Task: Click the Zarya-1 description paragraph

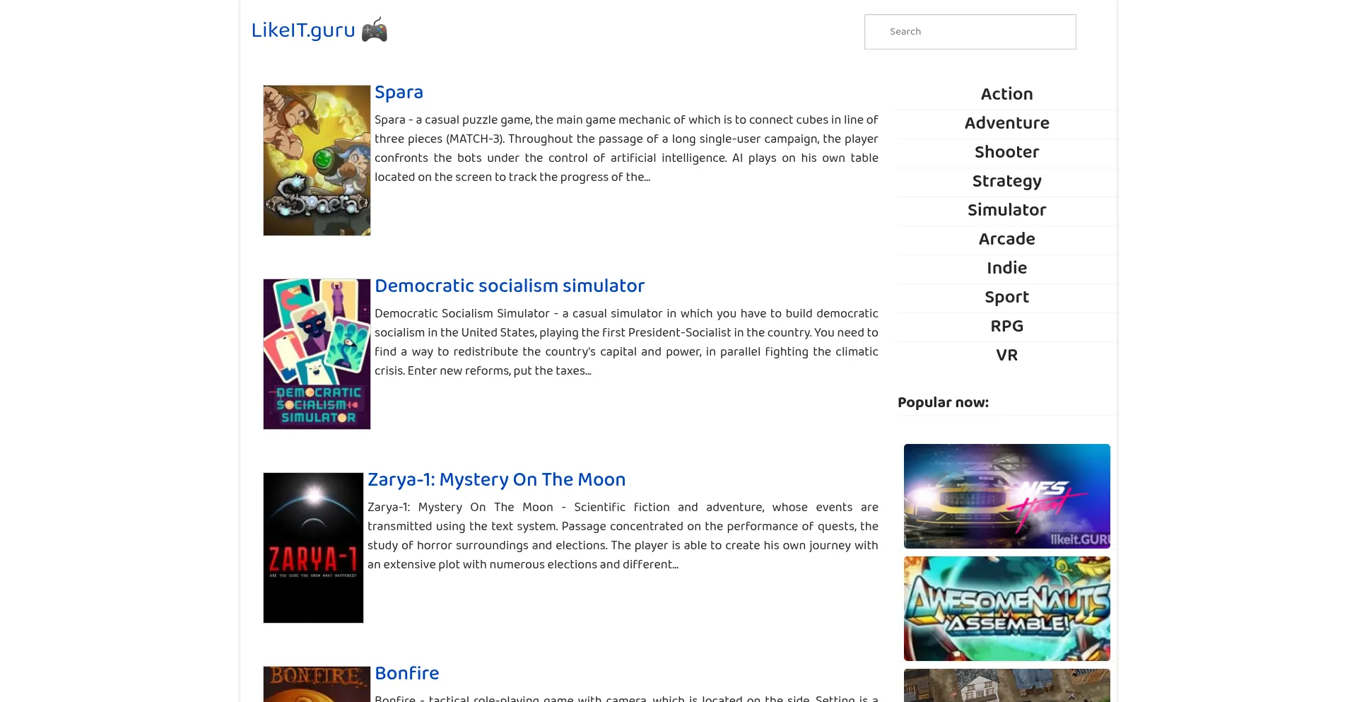Action: (623, 536)
